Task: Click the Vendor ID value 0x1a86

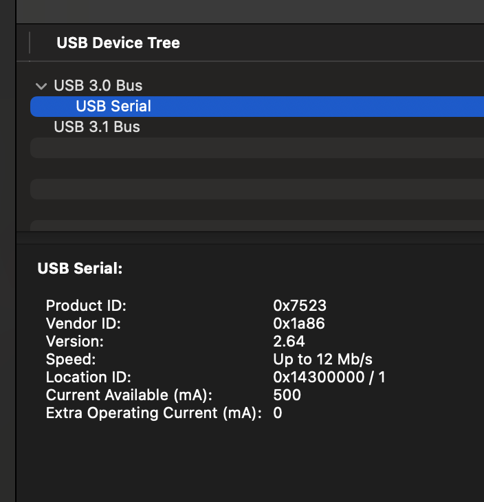Action: (x=299, y=323)
